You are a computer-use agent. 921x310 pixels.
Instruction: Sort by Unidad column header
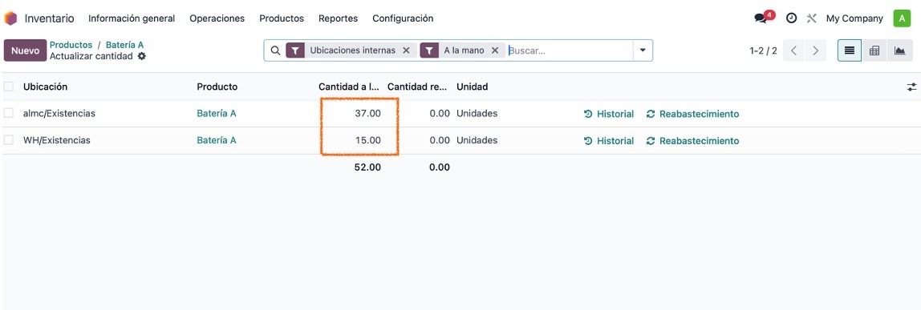[x=473, y=87]
